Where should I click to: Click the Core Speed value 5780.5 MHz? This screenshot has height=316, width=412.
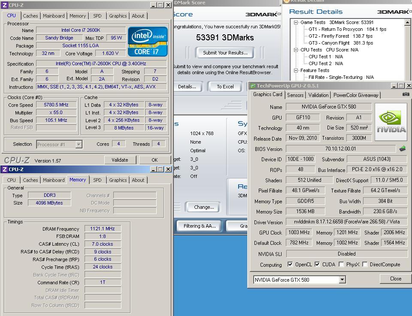pyautogui.click(x=56, y=105)
